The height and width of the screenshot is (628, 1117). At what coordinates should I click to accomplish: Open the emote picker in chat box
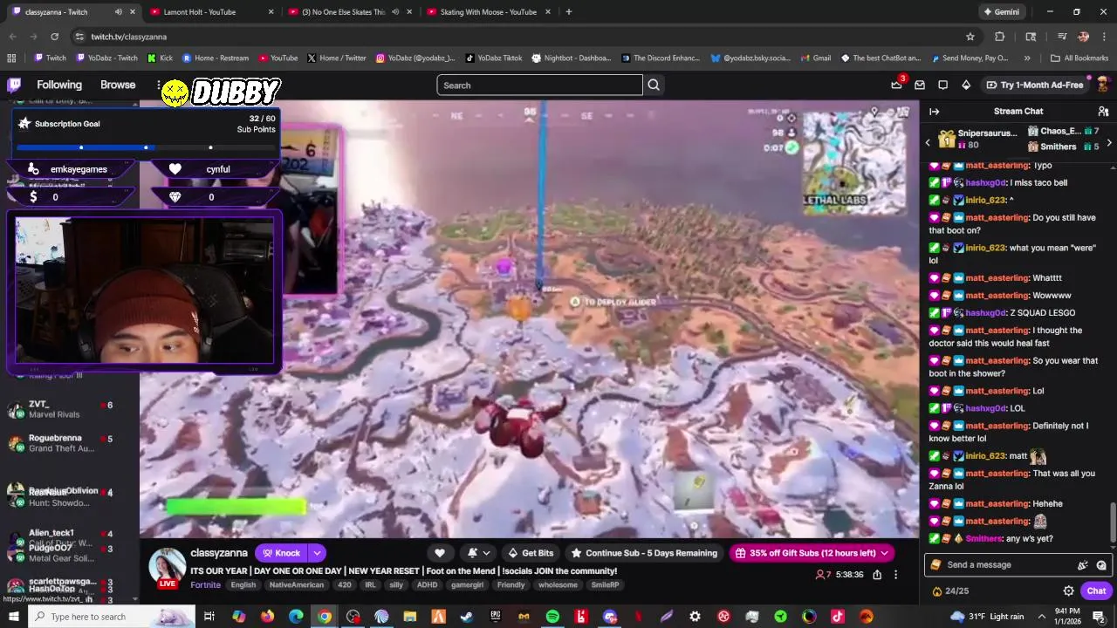coord(1101,564)
